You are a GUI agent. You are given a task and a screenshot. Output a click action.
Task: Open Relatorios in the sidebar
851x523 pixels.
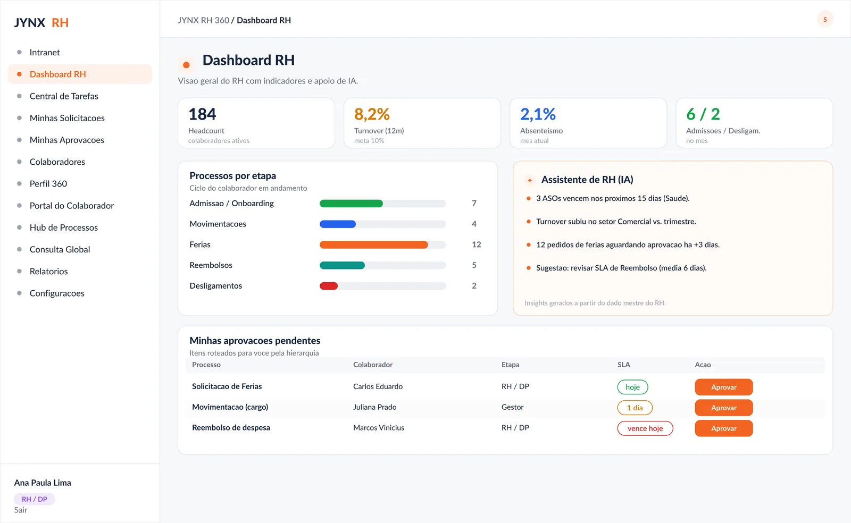80,271
